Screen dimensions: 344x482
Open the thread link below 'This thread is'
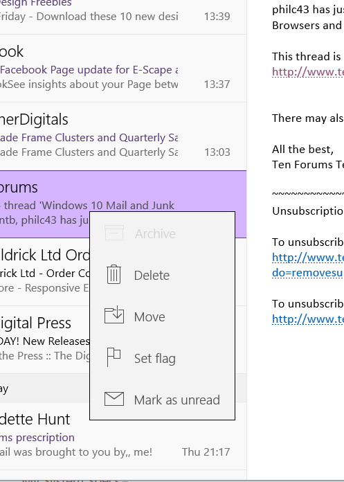[x=308, y=72]
